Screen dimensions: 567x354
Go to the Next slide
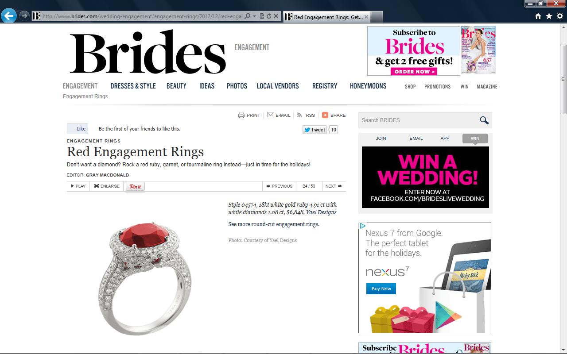point(334,186)
